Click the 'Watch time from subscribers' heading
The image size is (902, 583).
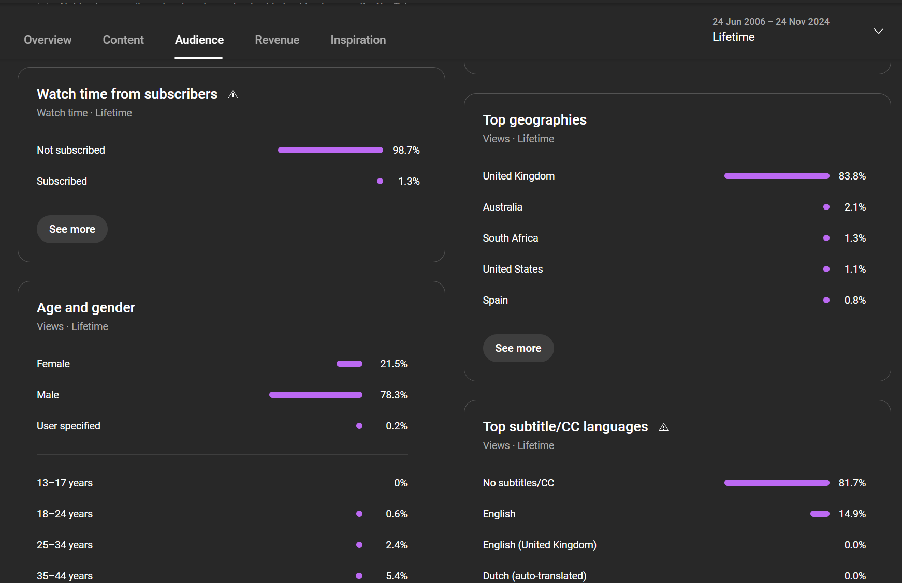coord(127,94)
